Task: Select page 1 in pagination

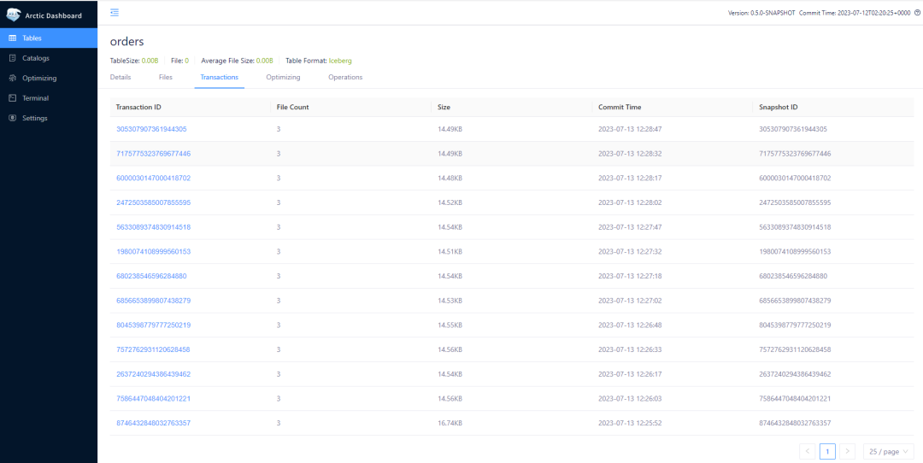Action: (827, 451)
